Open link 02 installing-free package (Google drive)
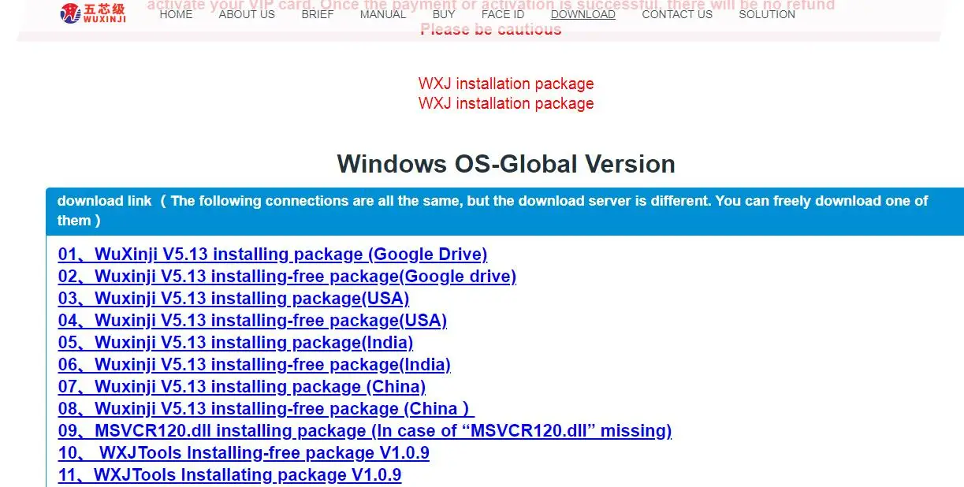This screenshot has width=964, height=487. (287, 277)
